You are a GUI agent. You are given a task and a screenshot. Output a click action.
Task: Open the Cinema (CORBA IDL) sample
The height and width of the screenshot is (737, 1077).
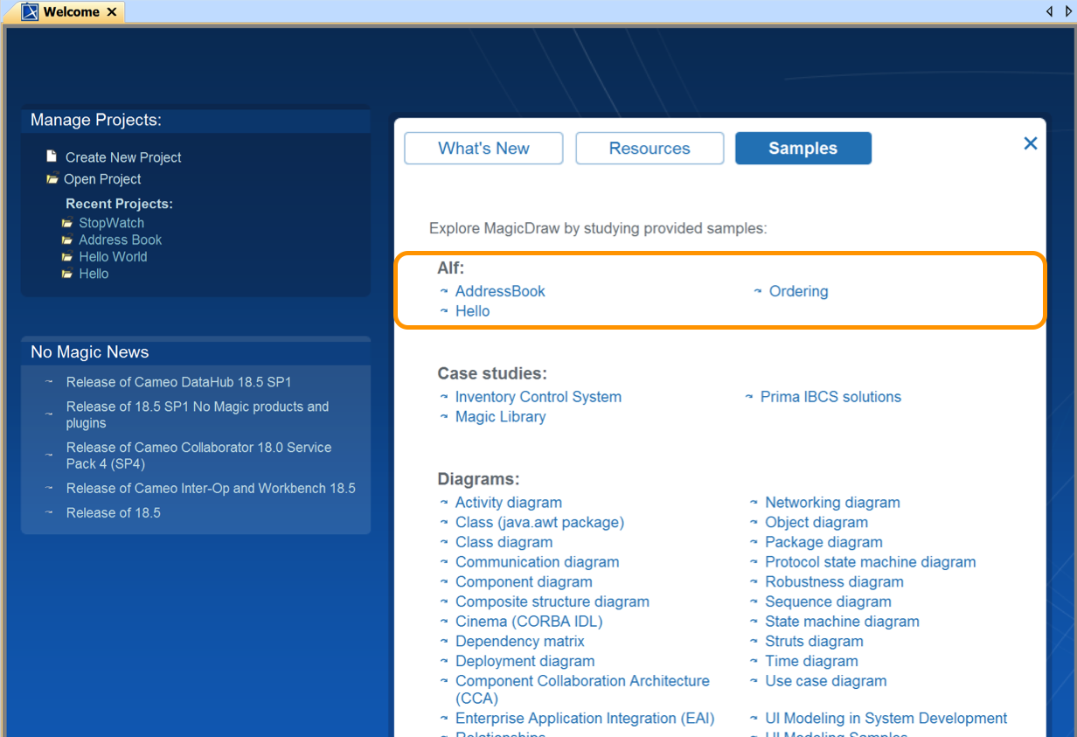pos(529,622)
